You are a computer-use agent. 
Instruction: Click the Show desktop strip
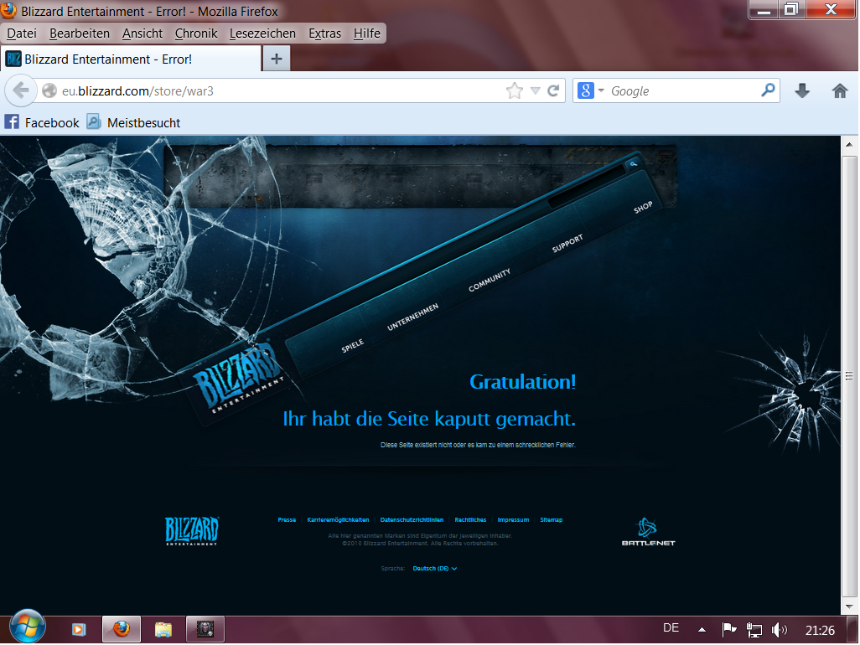tap(852, 629)
